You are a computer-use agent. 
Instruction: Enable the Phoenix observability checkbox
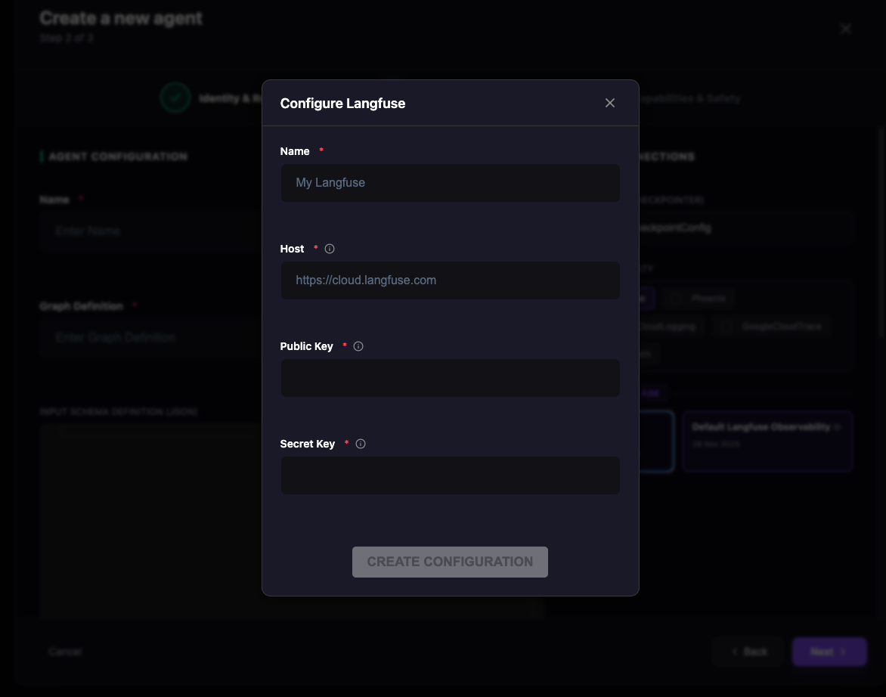click(x=674, y=298)
